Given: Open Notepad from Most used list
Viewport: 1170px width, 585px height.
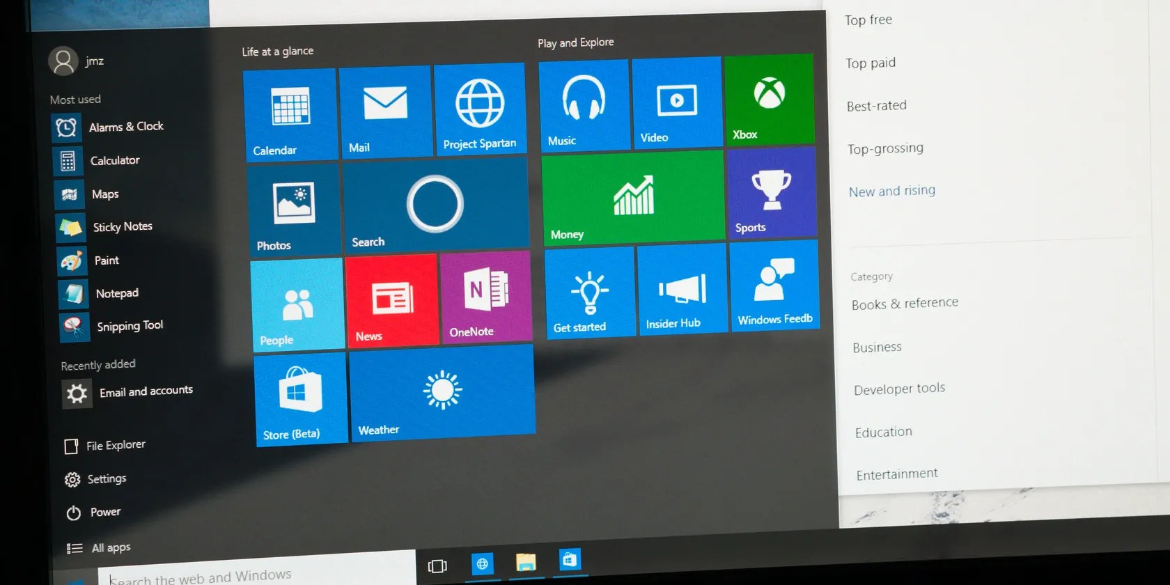Looking at the screenshot, I should point(100,294).
